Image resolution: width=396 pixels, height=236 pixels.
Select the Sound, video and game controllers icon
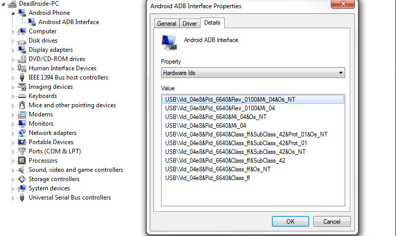[x=22, y=170]
